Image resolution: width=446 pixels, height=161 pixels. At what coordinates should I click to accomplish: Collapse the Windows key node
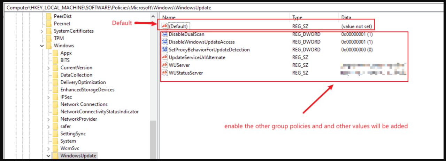pos(42,46)
